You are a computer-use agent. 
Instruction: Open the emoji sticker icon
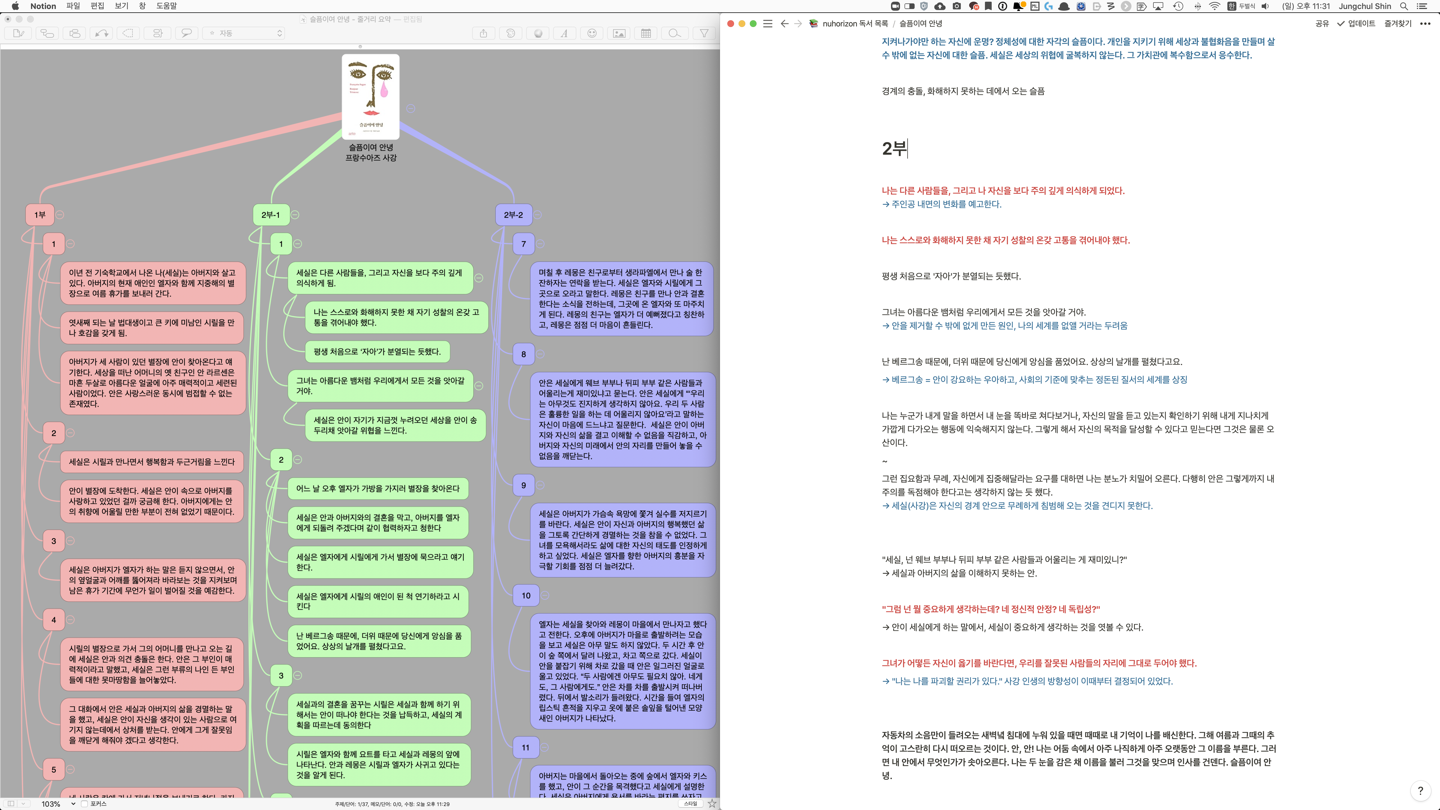(x=592, y=33)
